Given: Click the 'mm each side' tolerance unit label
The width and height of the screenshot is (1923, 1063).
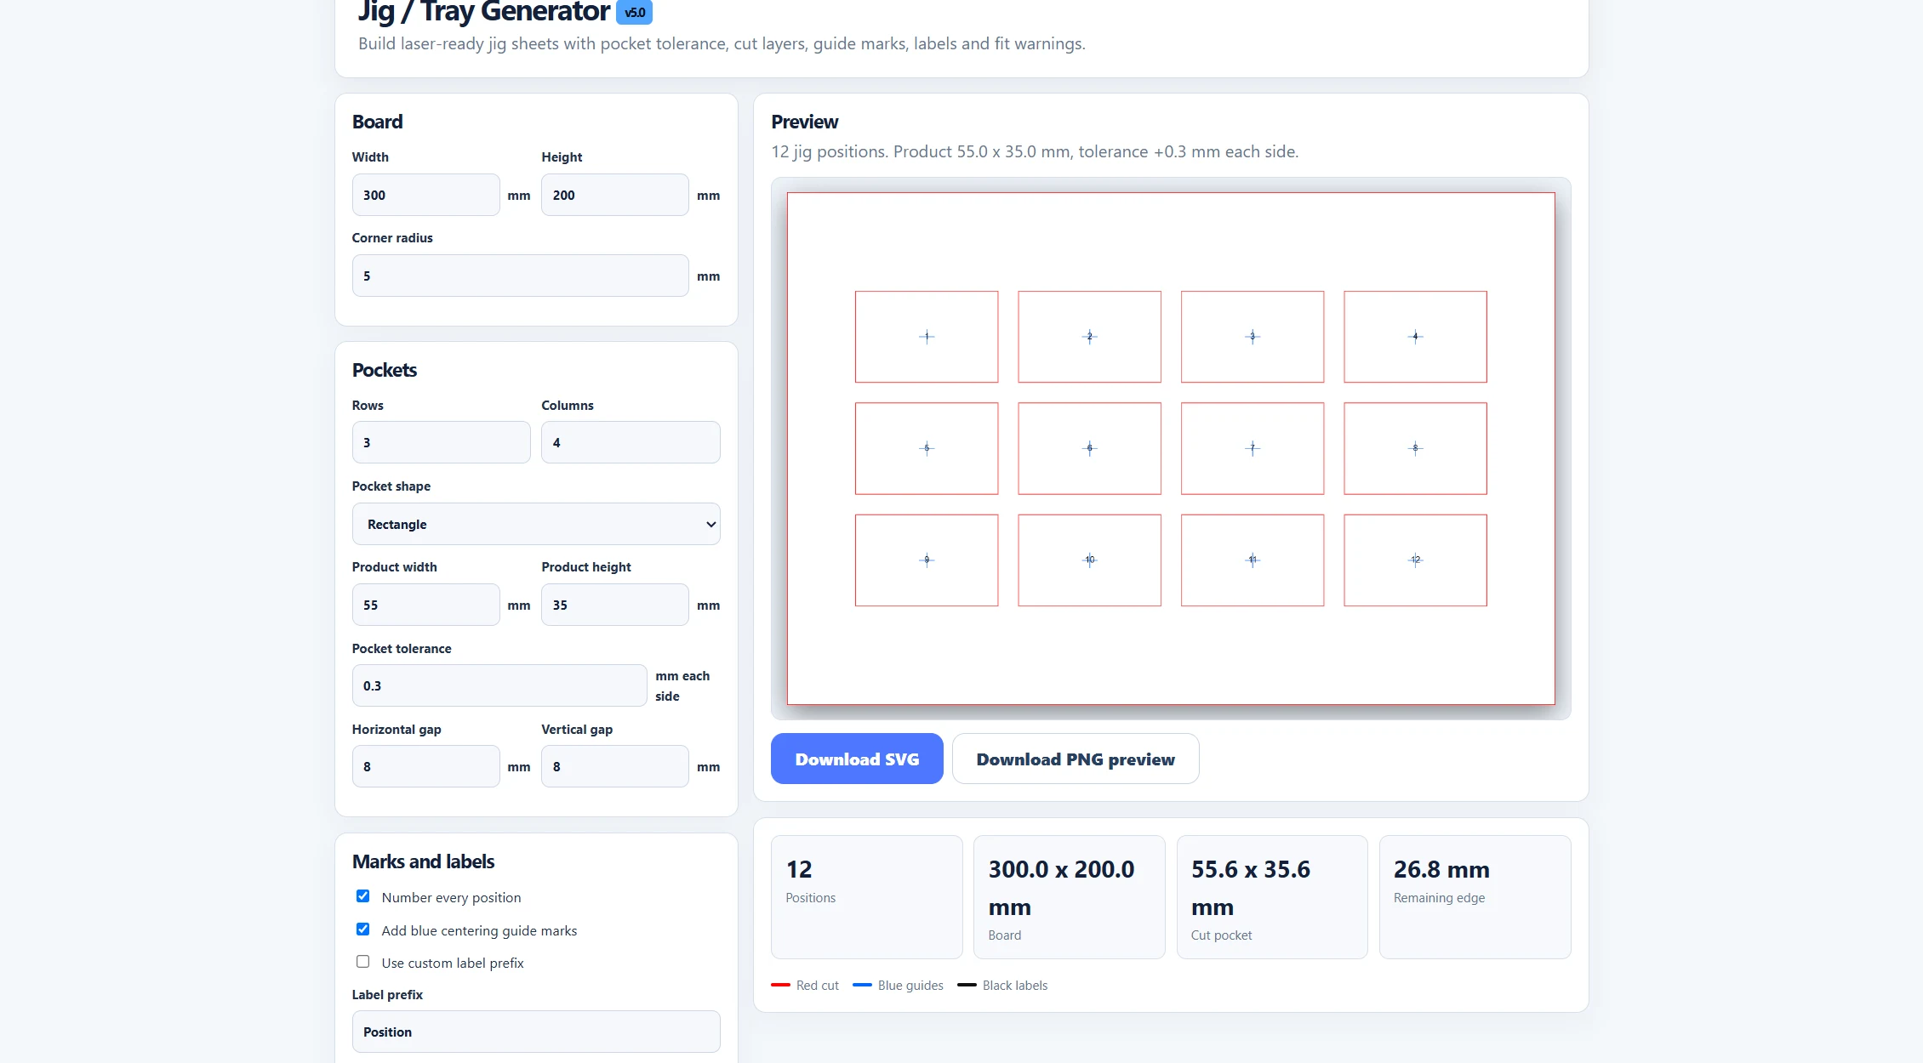Looking at the screenshot, I should click(682, 685).
